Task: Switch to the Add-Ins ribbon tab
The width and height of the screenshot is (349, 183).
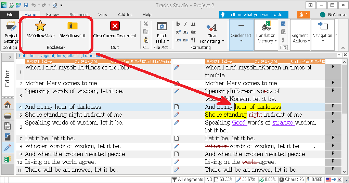Action: 125,14
